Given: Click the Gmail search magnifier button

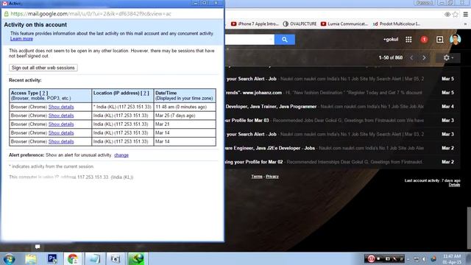Looking at the screenshot, I should click(x=285, y=39).
